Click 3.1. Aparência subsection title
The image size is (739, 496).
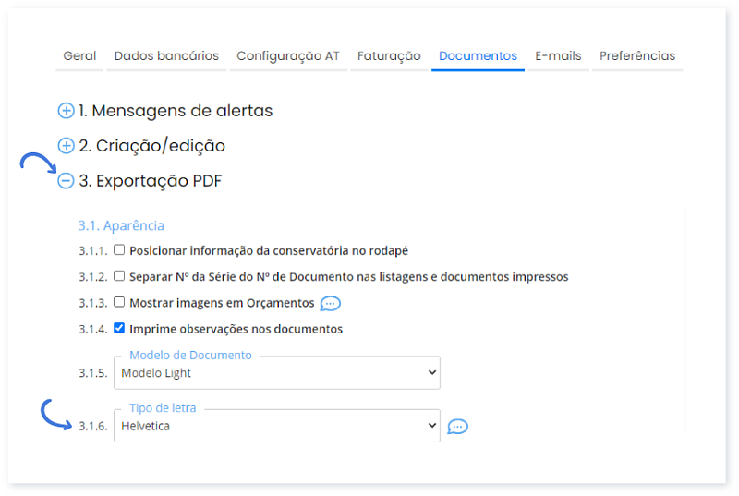point(121,225)
